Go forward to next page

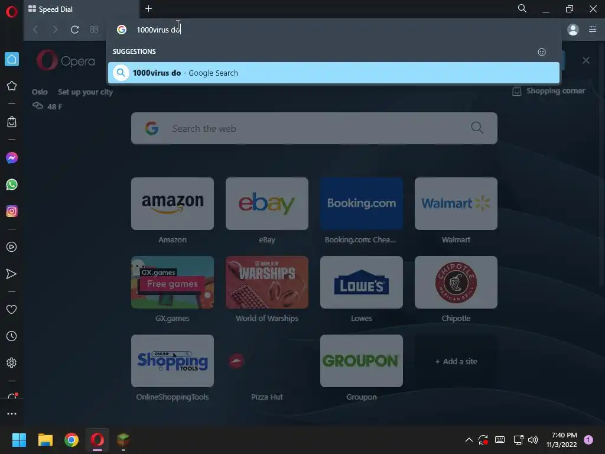pyautogui.click(x=55, y=30)
